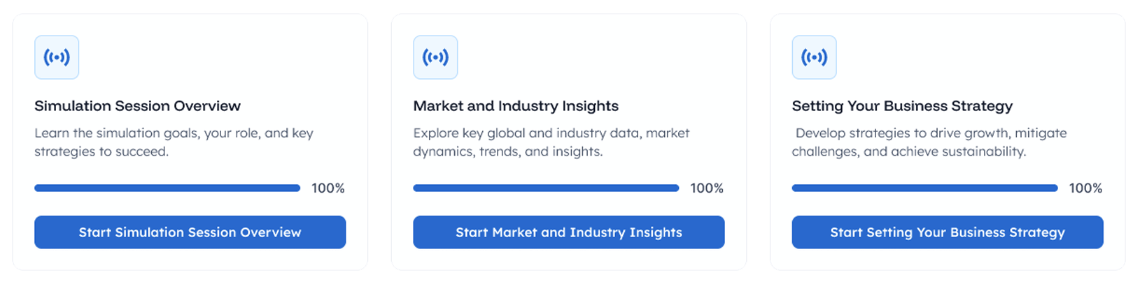Click the Setting Your Business Strategy broadcast icon
The width and height of the screenshot is (1140, 284).
pyautogui.click(x=814, y=57)
